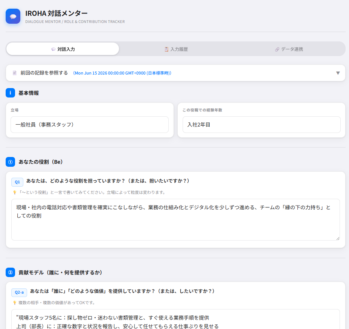The image size is (349, 329).
Task: Open the 入力履歴 tab
Action: (x=176, y=49)
